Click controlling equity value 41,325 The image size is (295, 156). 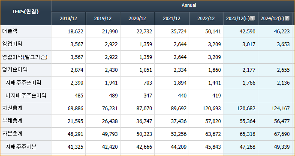(x=75, y=147)
